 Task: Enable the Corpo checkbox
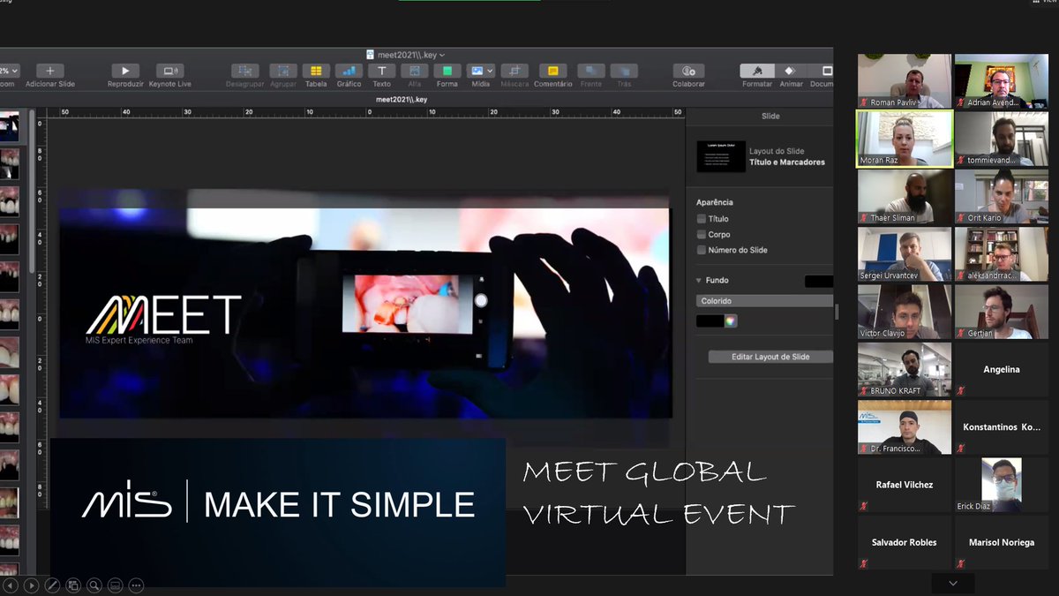click(x=701, y=235)
